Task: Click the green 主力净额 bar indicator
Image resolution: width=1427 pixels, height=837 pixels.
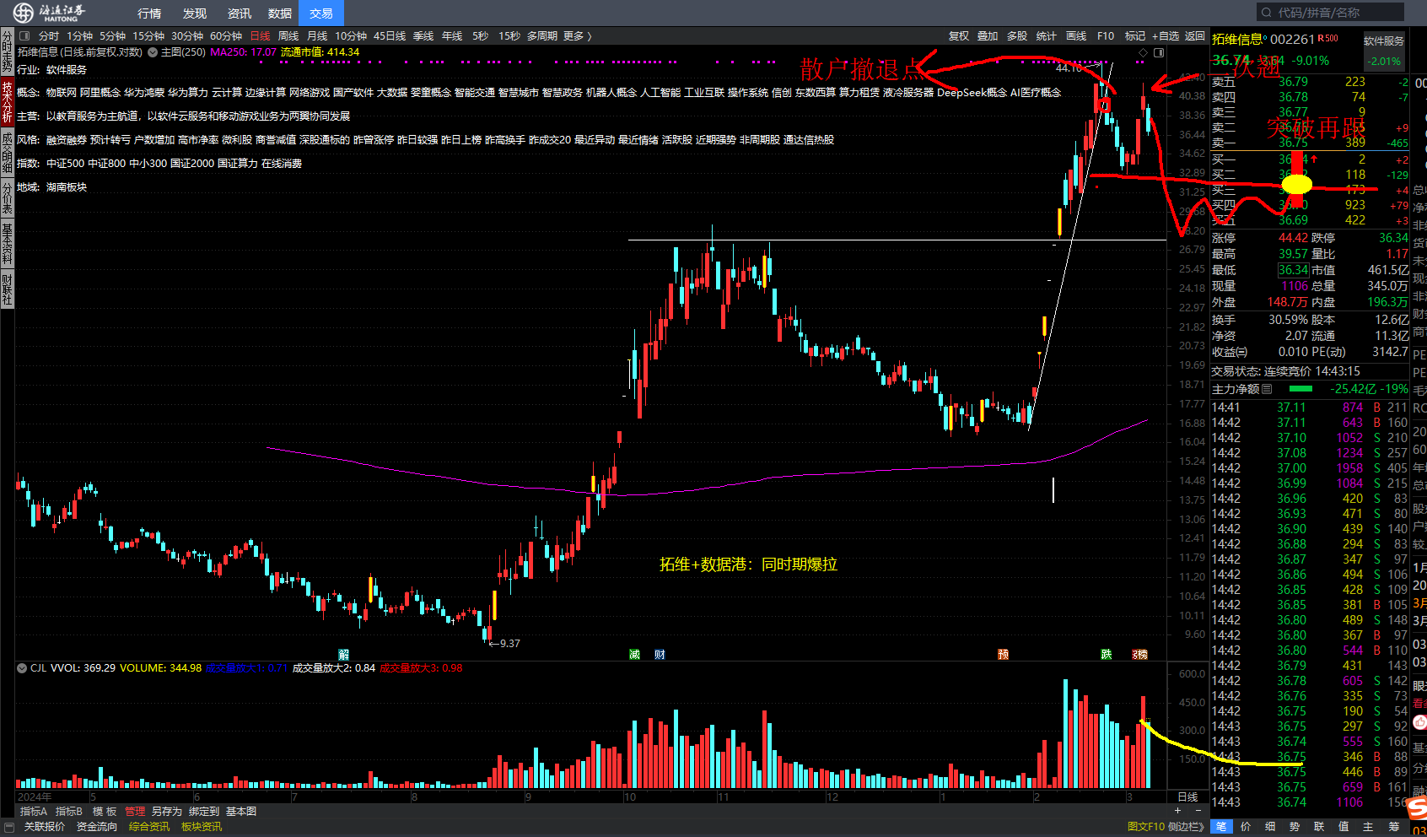Action: pos(1301,389)
